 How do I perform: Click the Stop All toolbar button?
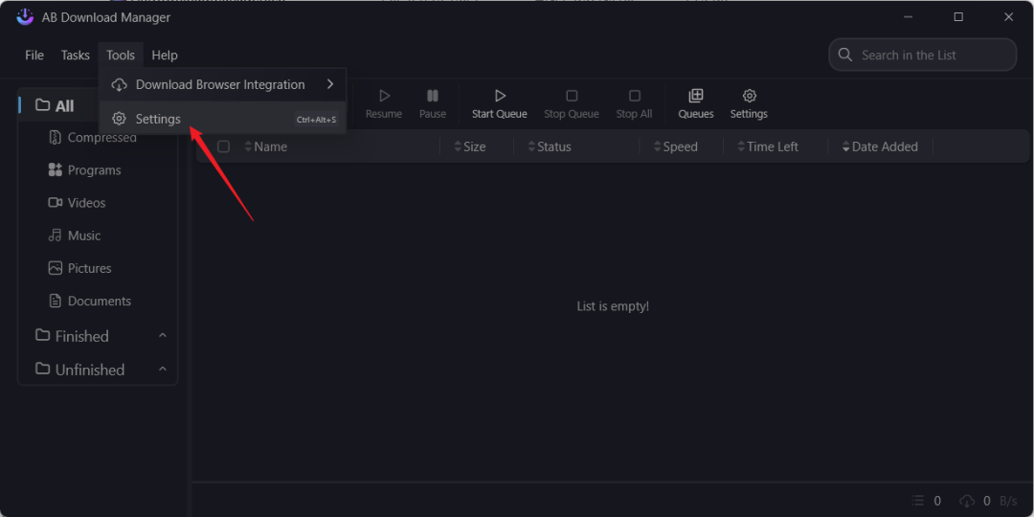[x=634, y=104]
